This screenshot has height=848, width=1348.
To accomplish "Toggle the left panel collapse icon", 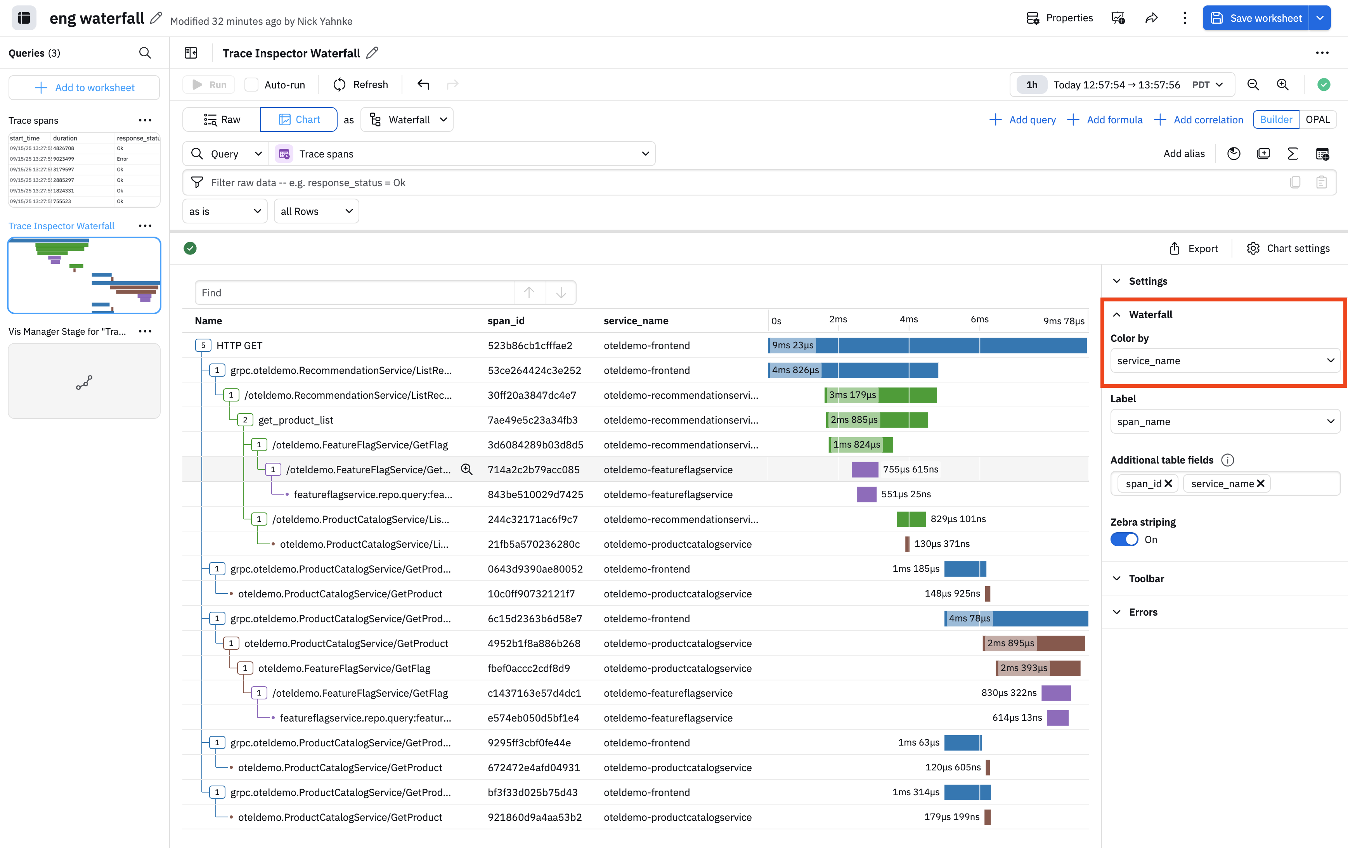I will [191, 53].
